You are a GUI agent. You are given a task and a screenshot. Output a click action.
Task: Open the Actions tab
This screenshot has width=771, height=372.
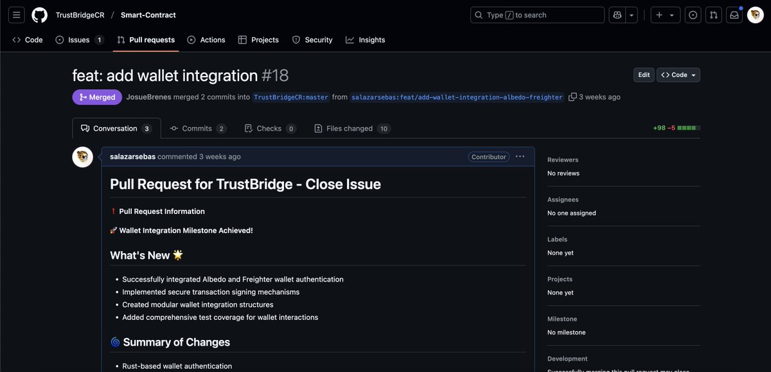coord(206,40)
